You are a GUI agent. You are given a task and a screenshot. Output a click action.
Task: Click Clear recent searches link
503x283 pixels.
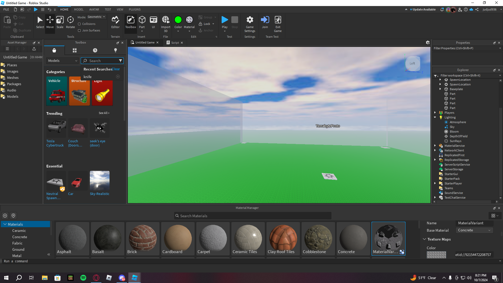(116, 69)
